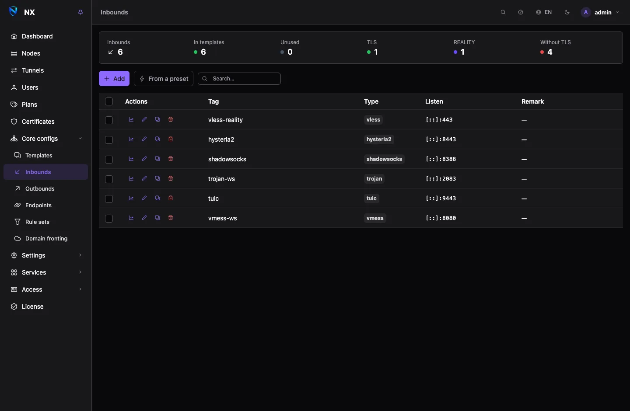Duplicate the vmess-ws inbound
Image resolution: width=630 pixels, height=411 pixels.
(157, 218)
